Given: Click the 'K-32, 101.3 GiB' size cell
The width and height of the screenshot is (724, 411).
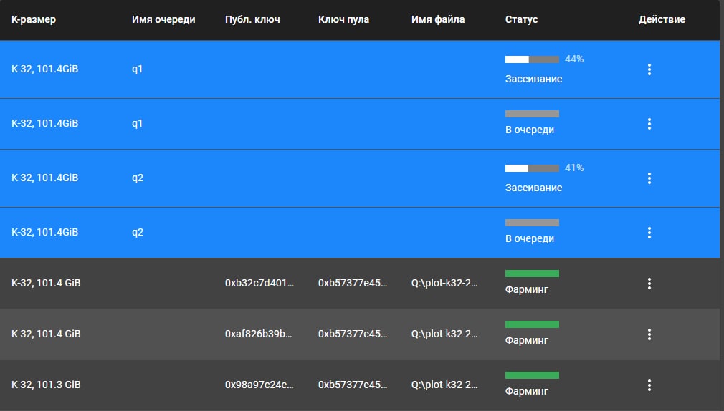Looking at the screenshot, I should pyautogui.click(x=46, y=385).
